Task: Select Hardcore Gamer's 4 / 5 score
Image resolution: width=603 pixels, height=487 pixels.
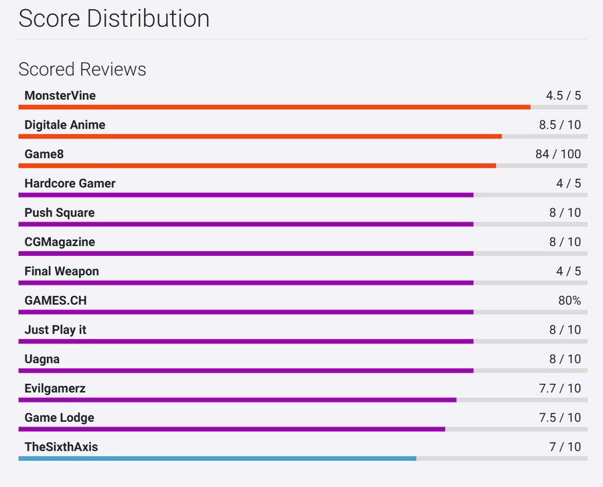Action: (x=568, y=184)
